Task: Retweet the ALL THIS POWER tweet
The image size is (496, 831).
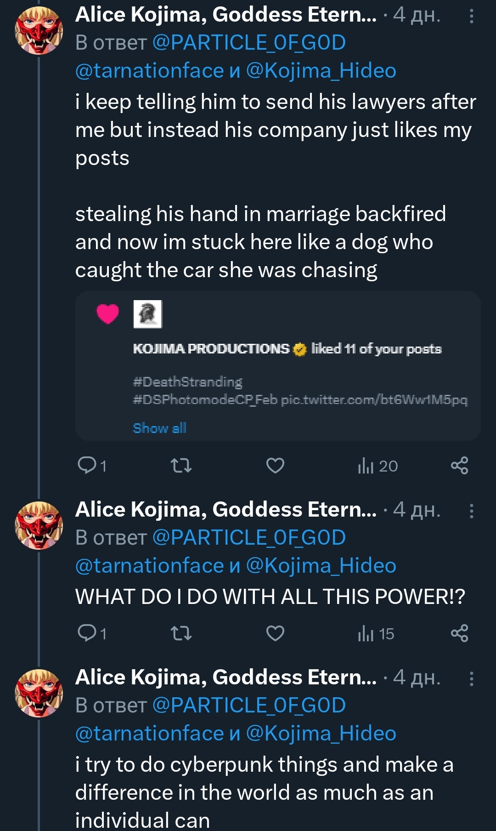Action: click(x=181, y=633)
